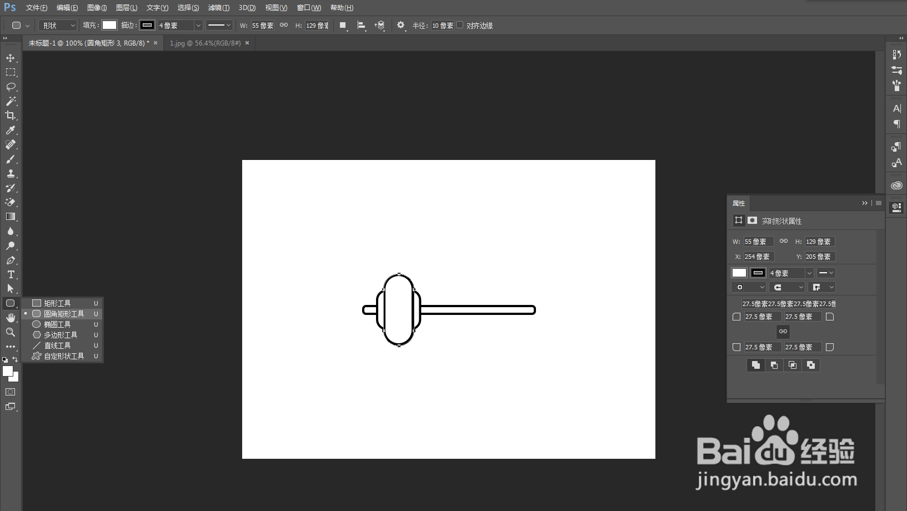
Task: Select the mask icon in Properties panel
Action: 752,221
